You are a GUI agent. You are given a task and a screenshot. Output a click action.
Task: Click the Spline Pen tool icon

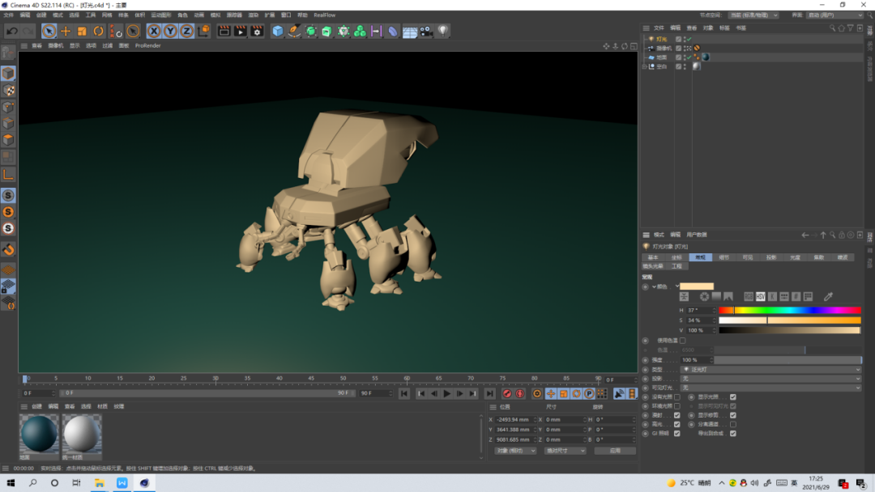click(294, 32)
